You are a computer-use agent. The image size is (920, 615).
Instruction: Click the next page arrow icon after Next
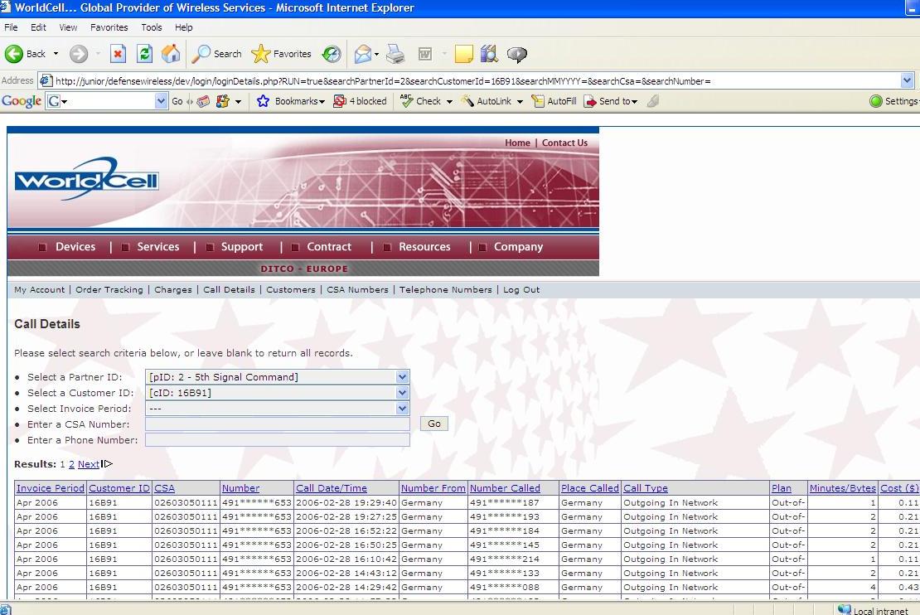click(x=106, y=463)
